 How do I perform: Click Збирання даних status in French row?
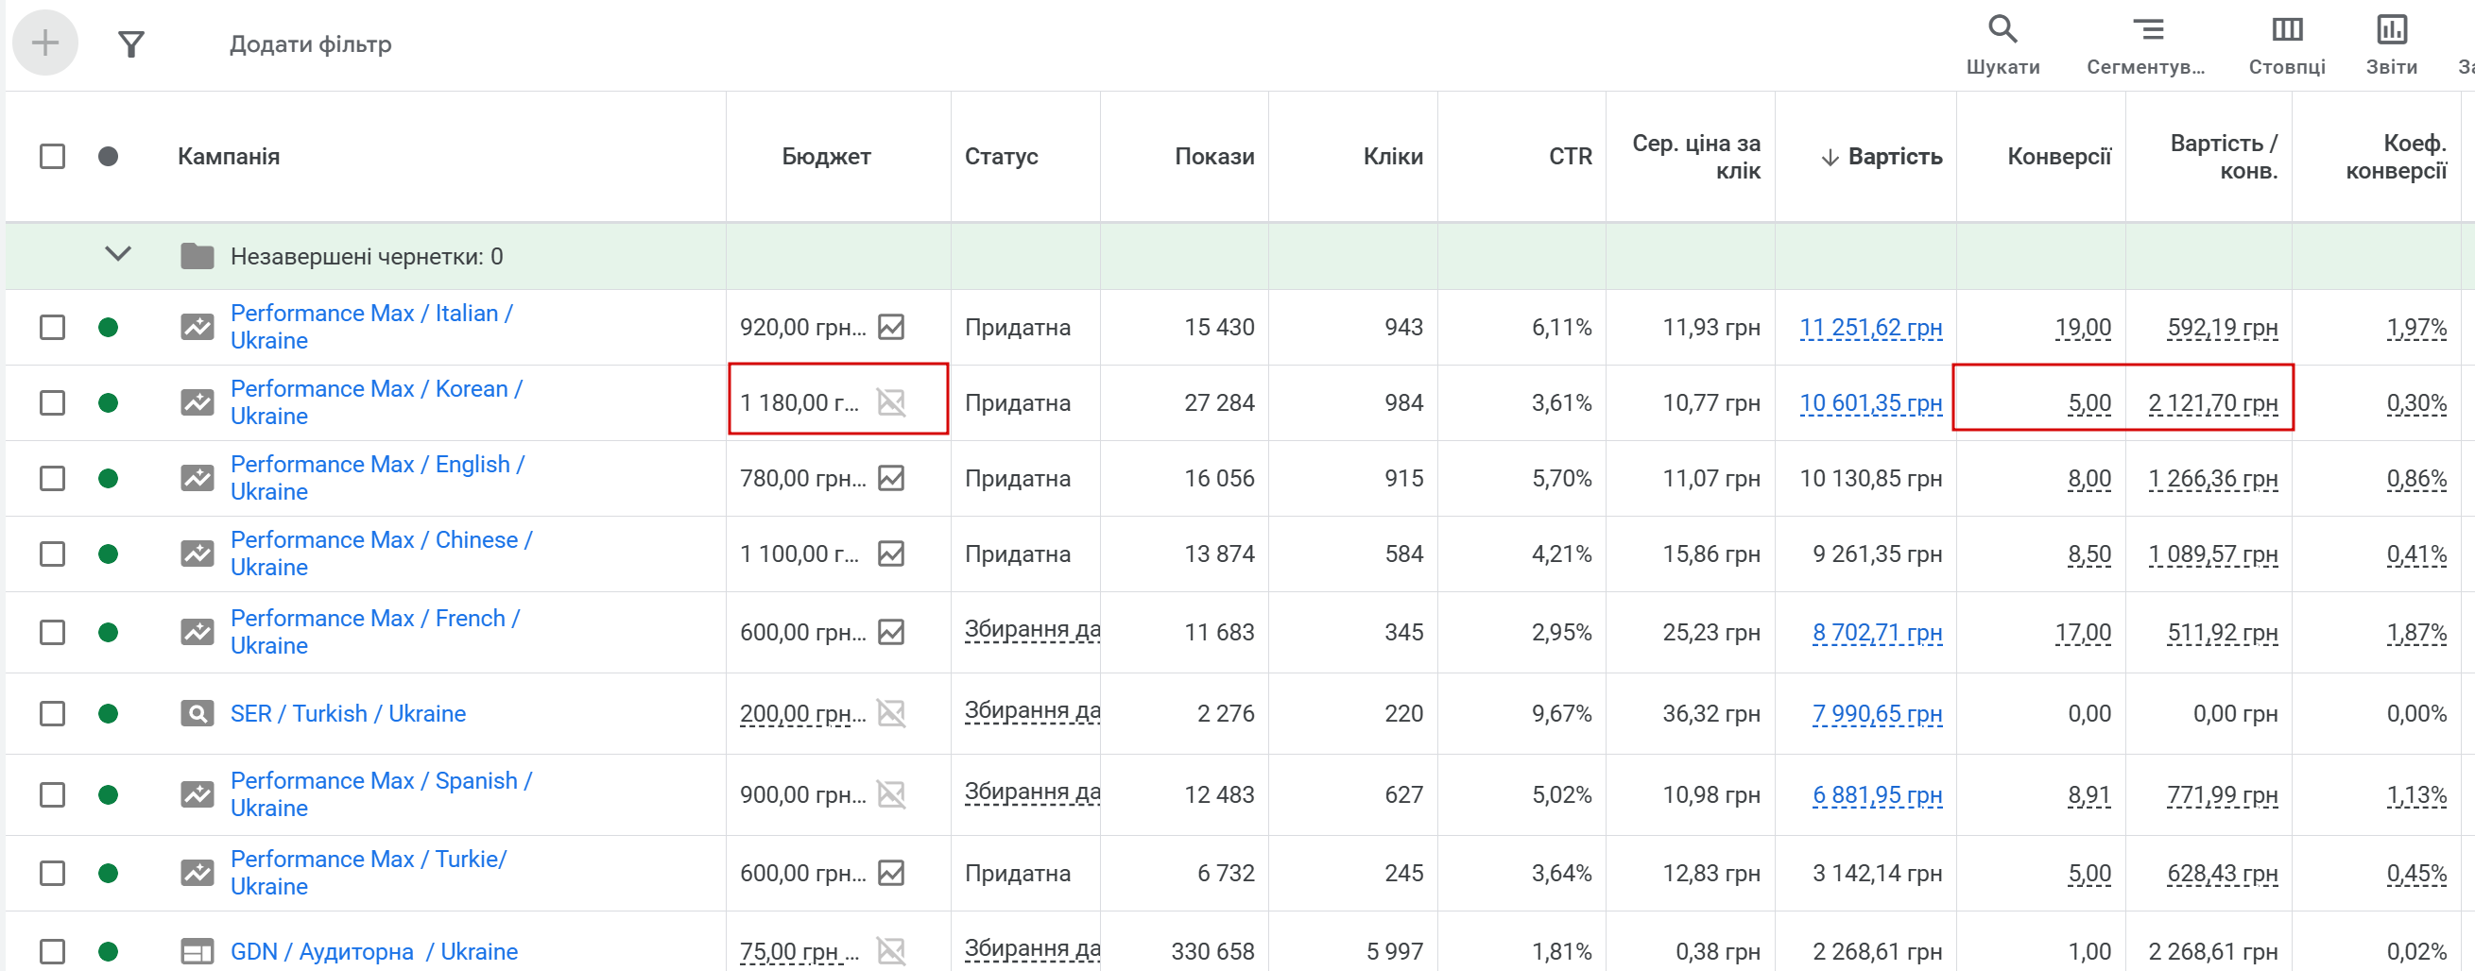(x=1032, y=629)
